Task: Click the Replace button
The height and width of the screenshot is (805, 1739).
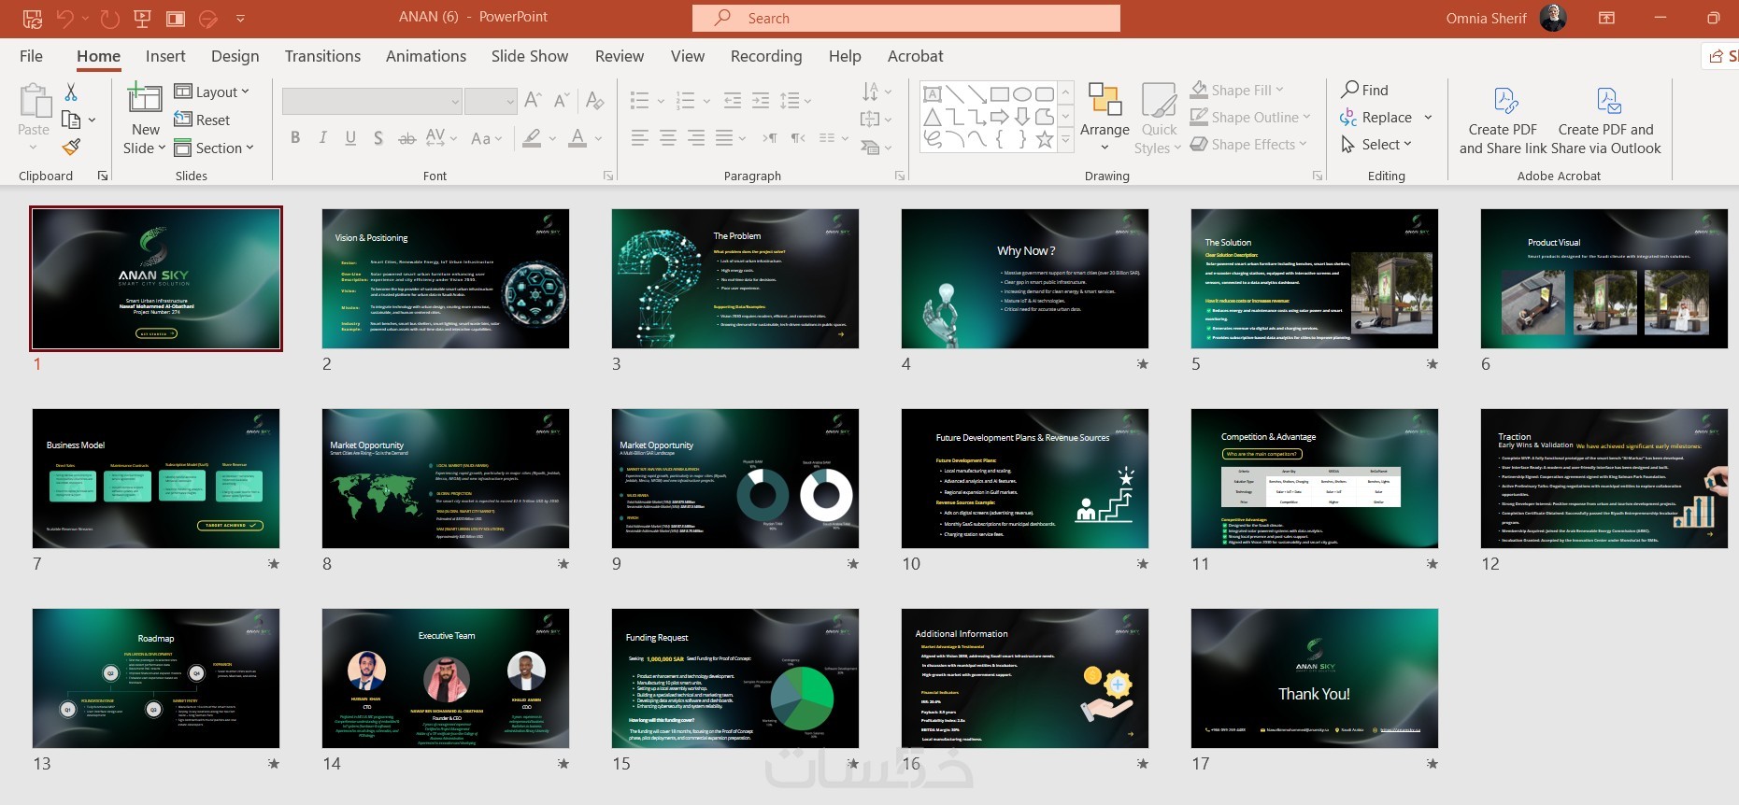Action: (x=1376, y=117)
